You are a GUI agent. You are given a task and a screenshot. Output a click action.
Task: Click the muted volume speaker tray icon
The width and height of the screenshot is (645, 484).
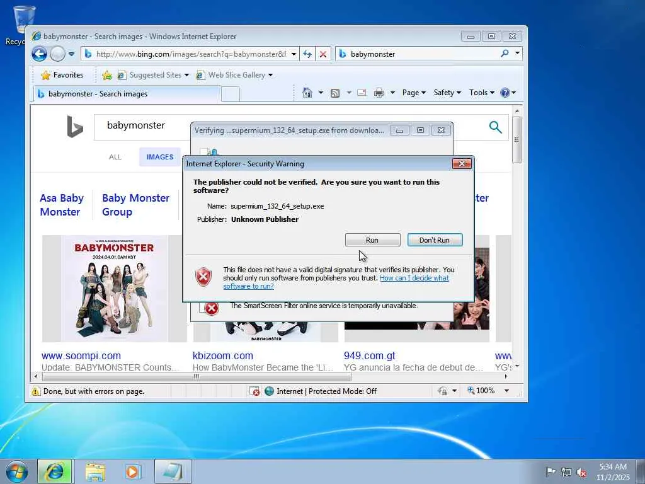click(x=581, y=472)
